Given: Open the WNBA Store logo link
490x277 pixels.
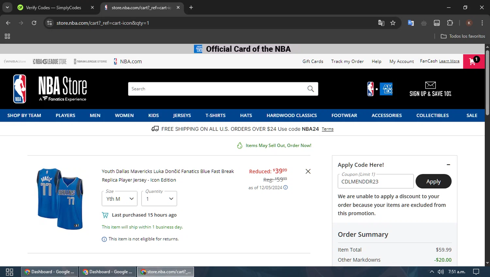Looking at the screenshot, I should pos(15,61).
